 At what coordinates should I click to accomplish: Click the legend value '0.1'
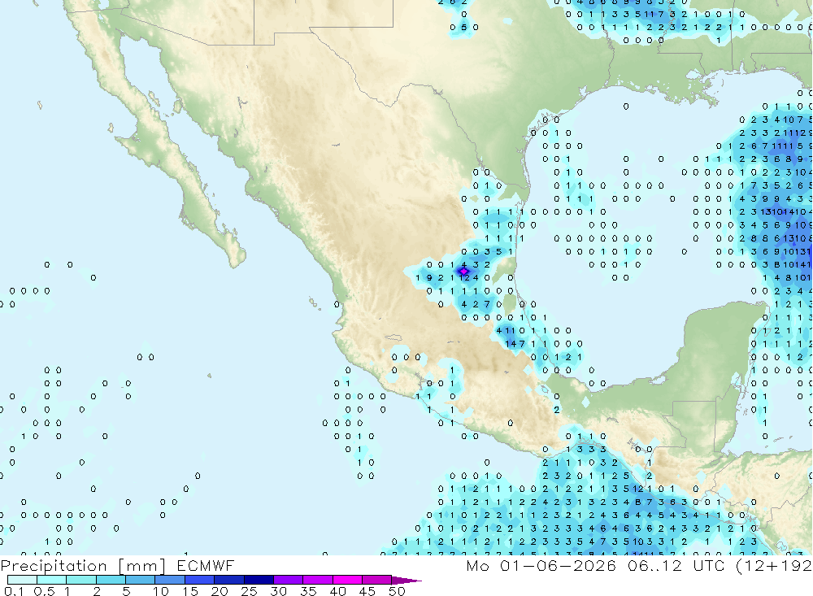click(14, 591)
